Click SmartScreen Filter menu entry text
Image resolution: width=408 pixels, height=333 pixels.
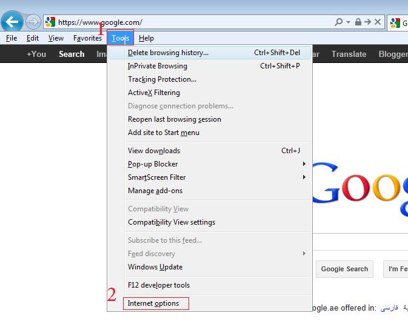tap(156, 177)
